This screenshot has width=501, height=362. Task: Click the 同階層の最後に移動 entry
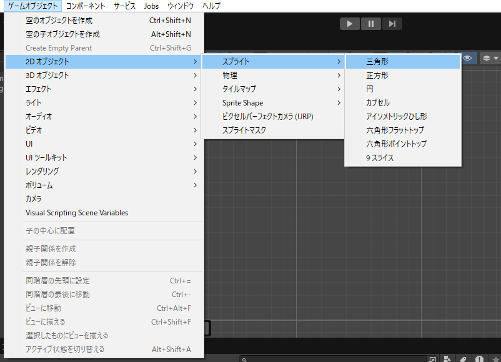[104, 295]
